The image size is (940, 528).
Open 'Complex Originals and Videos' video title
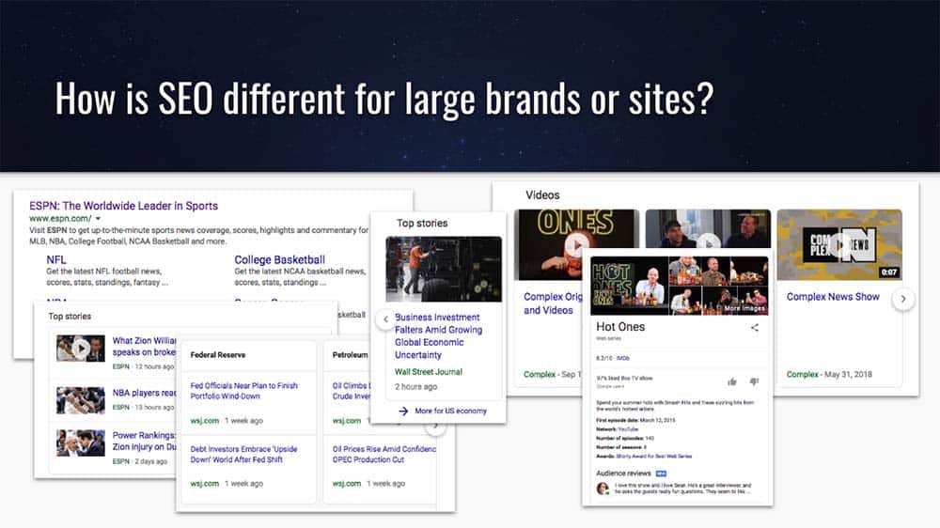pyautogui.click(x=552, y=303)
